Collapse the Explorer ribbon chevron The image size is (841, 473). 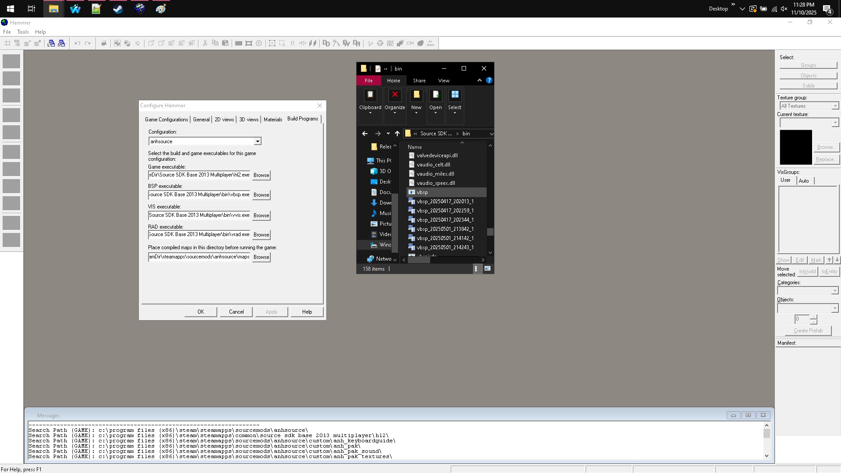tap(480, 81)
